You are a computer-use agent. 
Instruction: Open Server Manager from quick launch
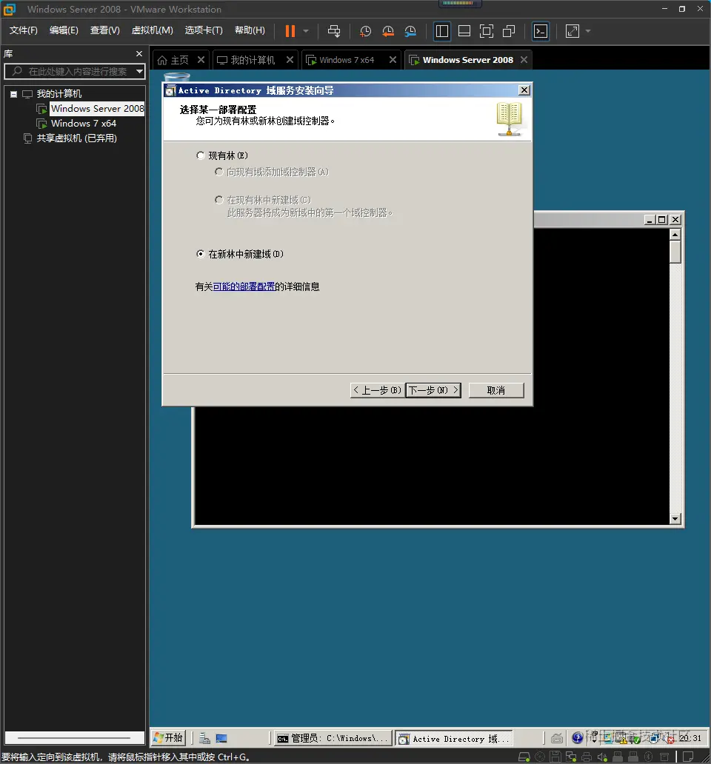[x=204, y=739]
